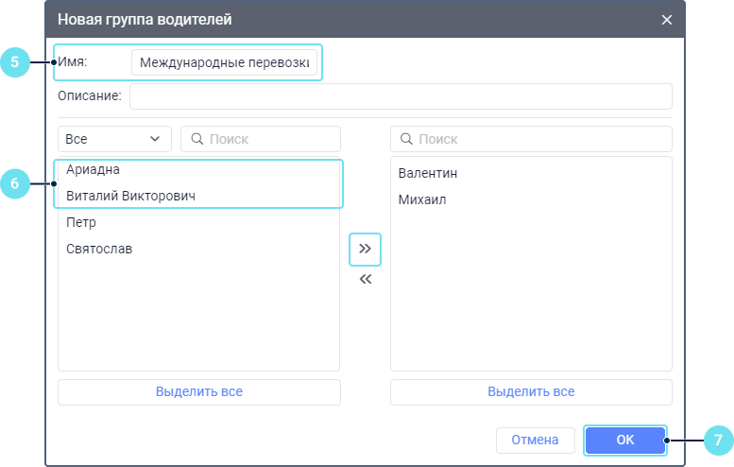Open the 'Все' filter dropdown

(114, 139)
